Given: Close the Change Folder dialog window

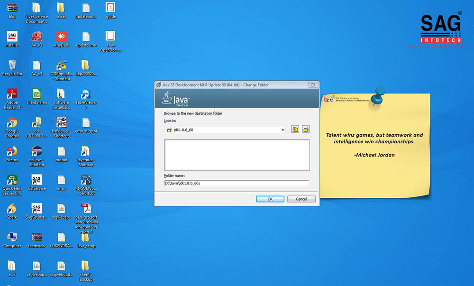Looking at the screenshot, I should [x=312, y=85].
